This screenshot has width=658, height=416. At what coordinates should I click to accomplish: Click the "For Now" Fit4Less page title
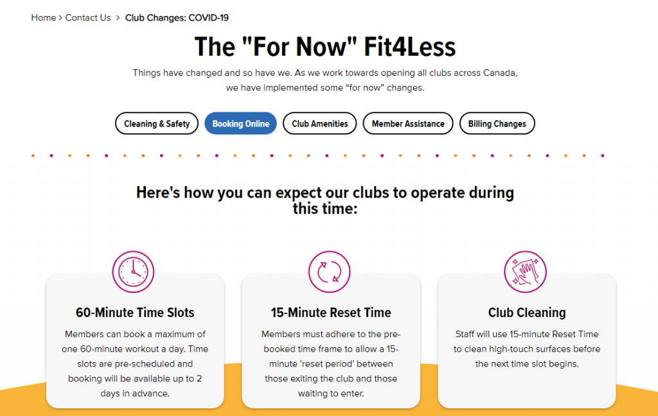pyautogui.click(x=325, y=47)
